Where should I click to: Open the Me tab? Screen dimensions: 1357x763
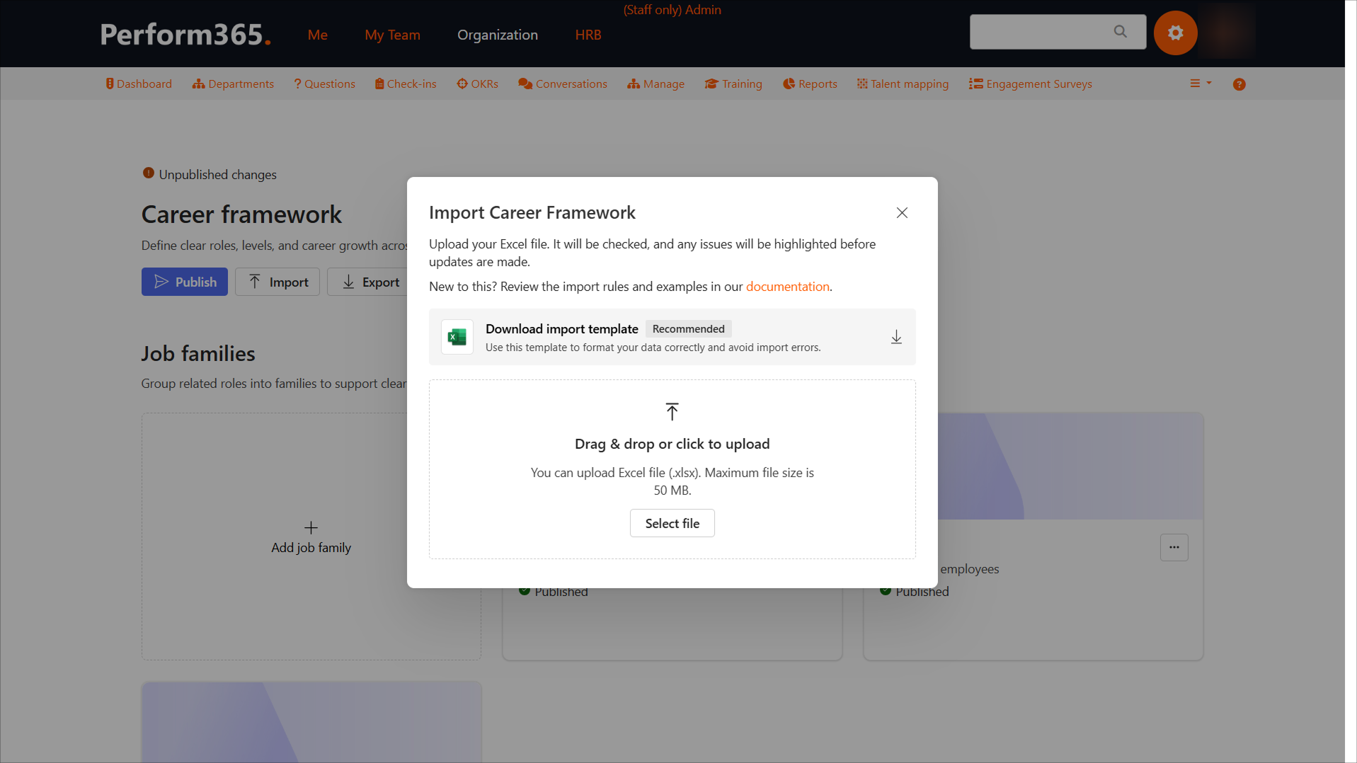pos(318,35)
